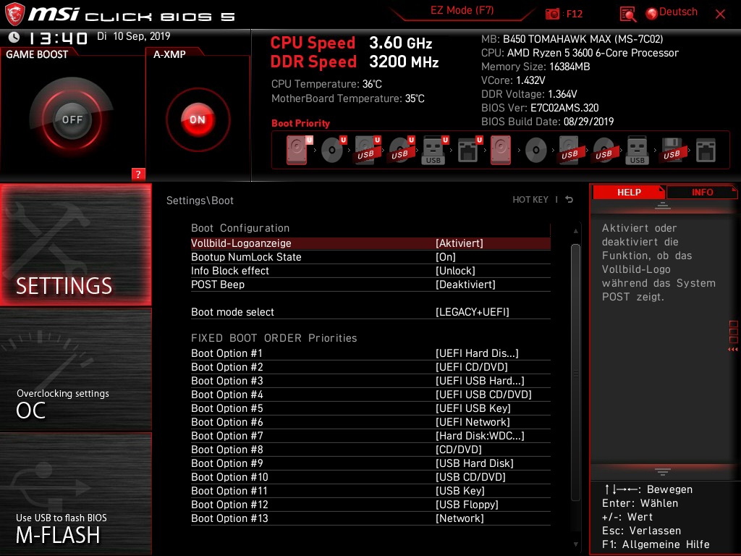Select Boot Option #6 row
Viewport: 741px width, 556px height.
(x=370, y=422)
